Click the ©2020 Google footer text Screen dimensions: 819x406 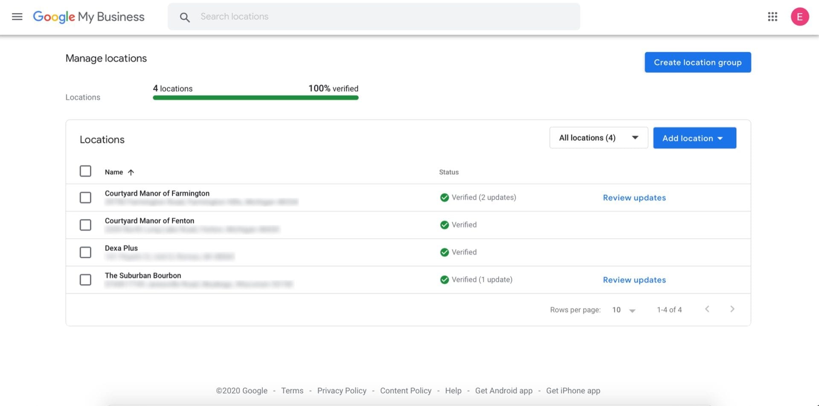tap(241, 391)
